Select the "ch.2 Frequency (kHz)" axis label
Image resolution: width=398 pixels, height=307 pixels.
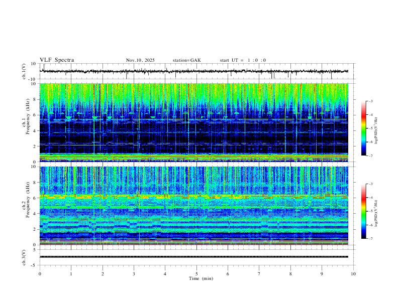pos(26,199)
